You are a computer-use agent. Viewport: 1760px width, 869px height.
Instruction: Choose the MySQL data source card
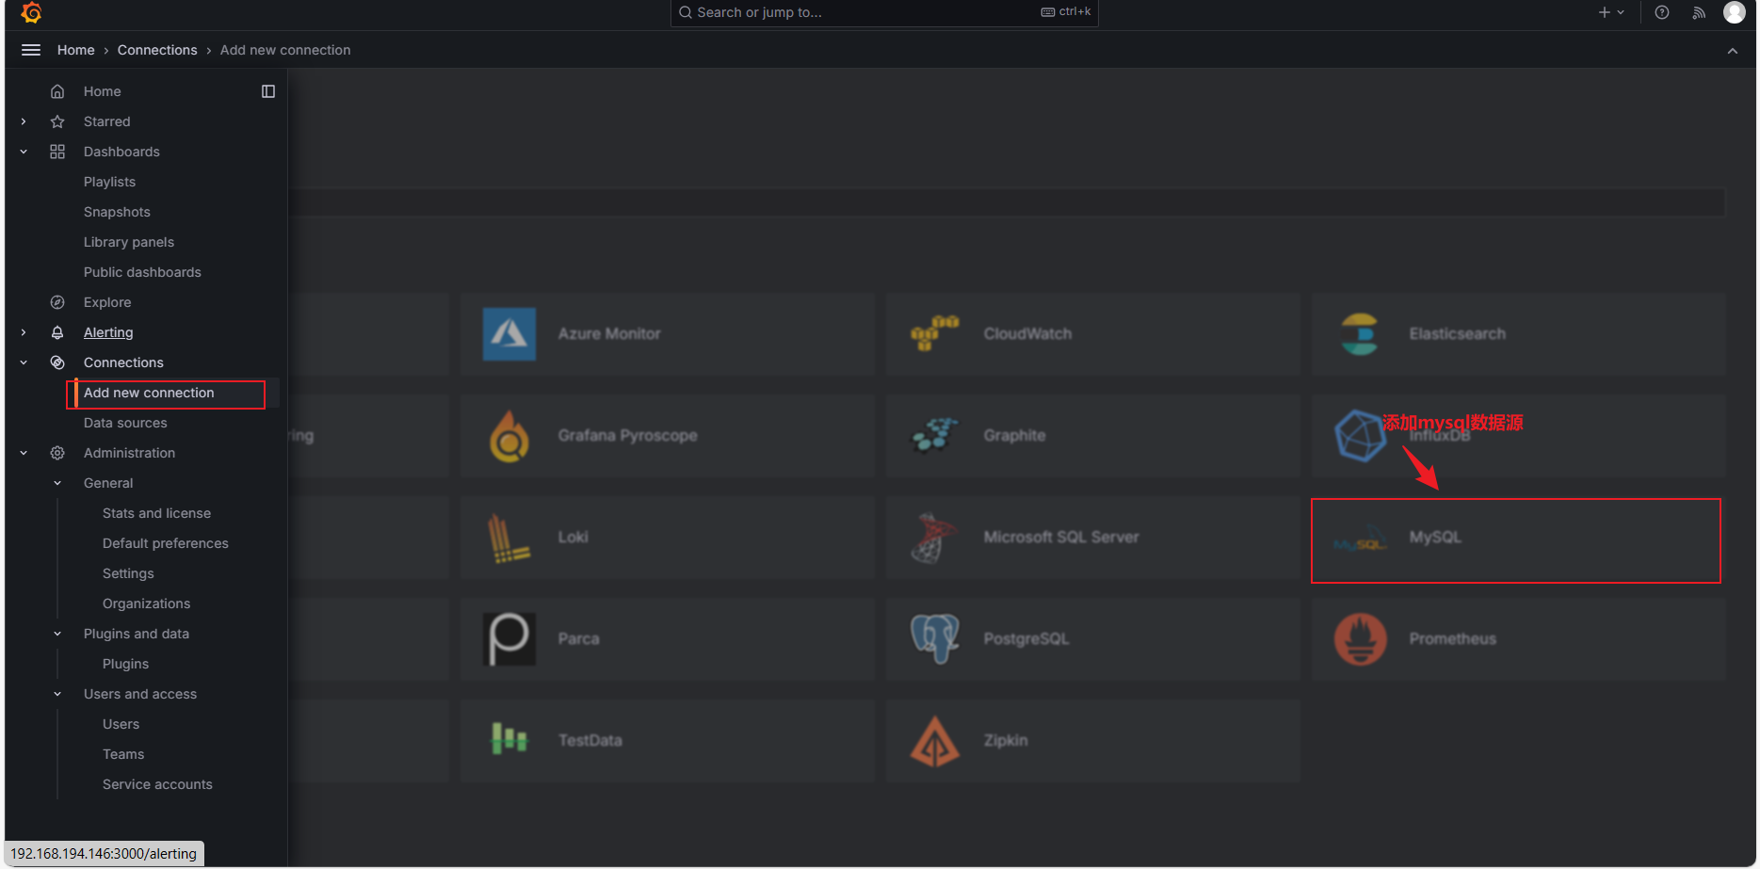coord(1516,540)
